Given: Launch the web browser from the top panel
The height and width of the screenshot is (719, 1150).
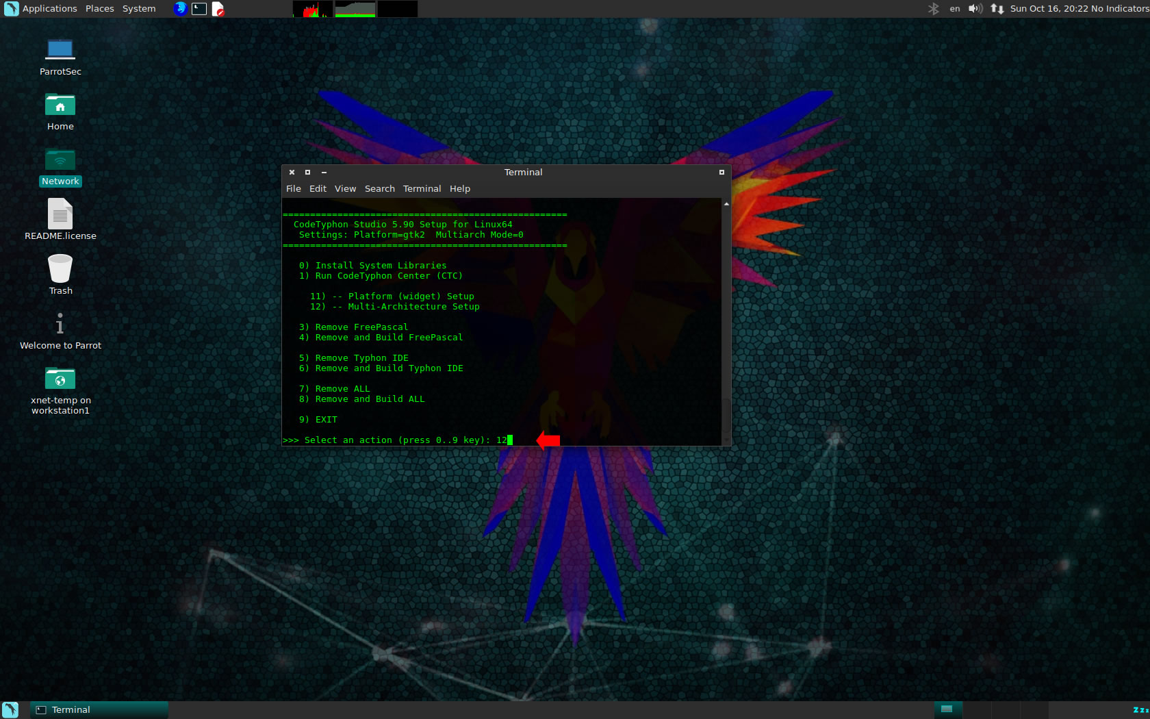Looking at the screenshot, I should pos(180,9).
